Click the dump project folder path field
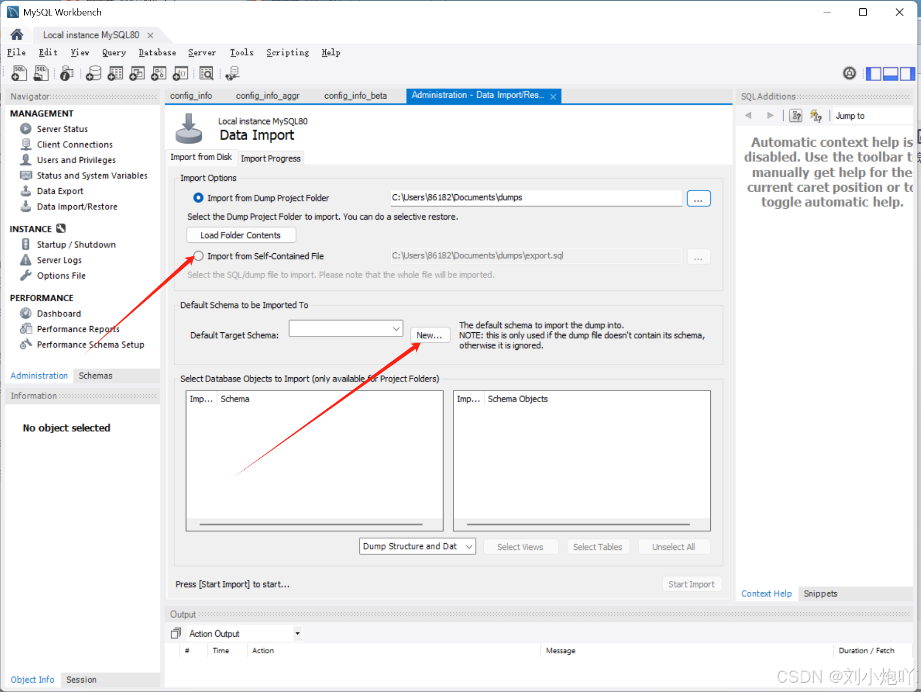Image resolution: width=921 pixels, height=692 pixels. pyautogui.click(x=536, y=197)
